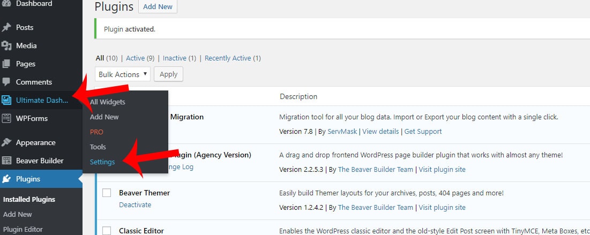Open Ultimate Dash... sidebar menu
This screenshot has width=590, height=235.
(41, 100)
